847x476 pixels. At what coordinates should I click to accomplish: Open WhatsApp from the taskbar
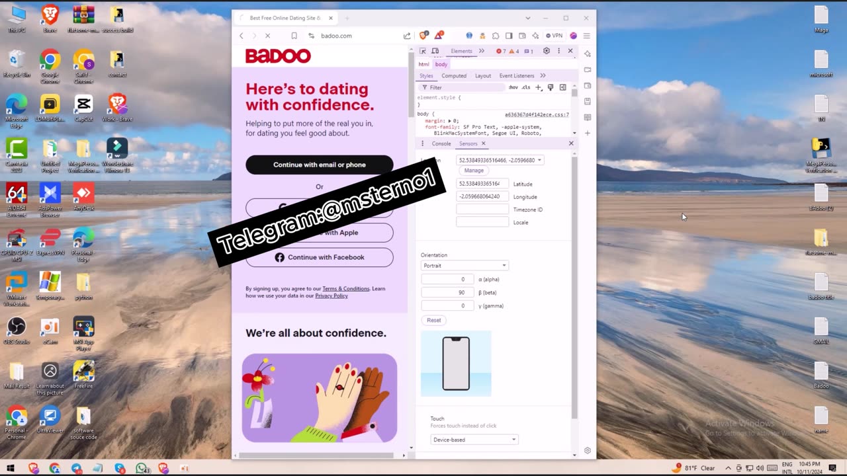point(142,468)
